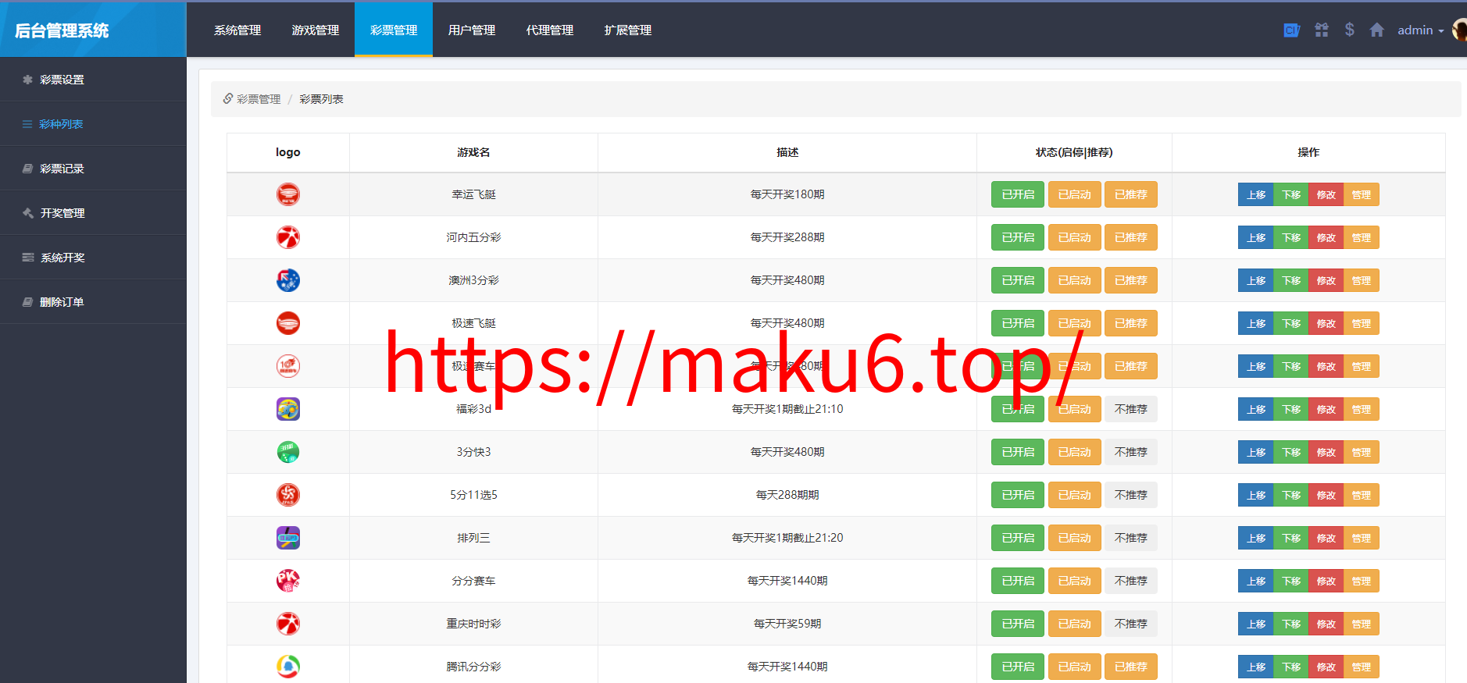Click the 极速飞艇 logo icon
1467x683 pixels.
[288, 323]
